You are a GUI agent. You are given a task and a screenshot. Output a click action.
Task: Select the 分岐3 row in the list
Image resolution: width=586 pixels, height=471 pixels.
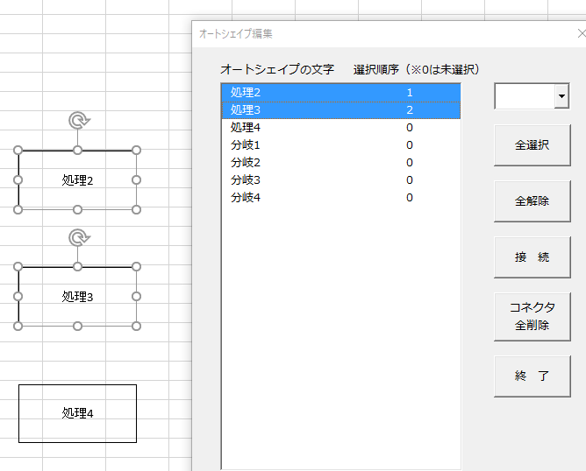341,180
